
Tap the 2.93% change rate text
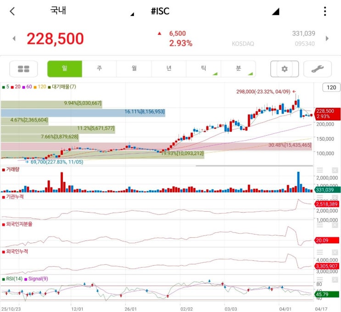tap(181, 43)
